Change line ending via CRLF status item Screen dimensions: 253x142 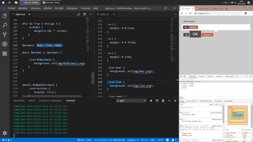[x=152, y=140]
